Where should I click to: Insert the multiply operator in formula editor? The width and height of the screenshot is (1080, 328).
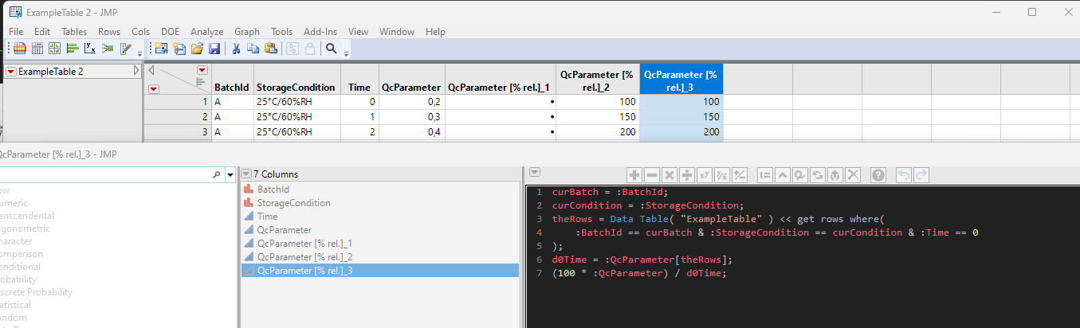coord(670,174)
